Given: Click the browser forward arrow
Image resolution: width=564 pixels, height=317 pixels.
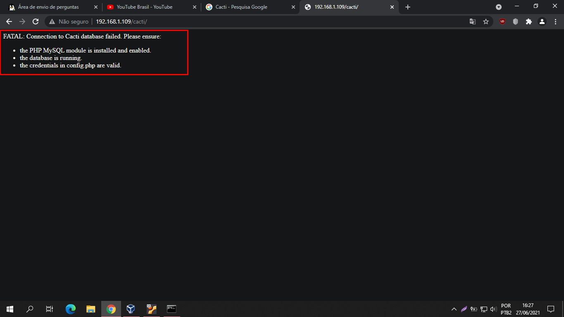Looking at the screenshot, I should coord(22,21).
